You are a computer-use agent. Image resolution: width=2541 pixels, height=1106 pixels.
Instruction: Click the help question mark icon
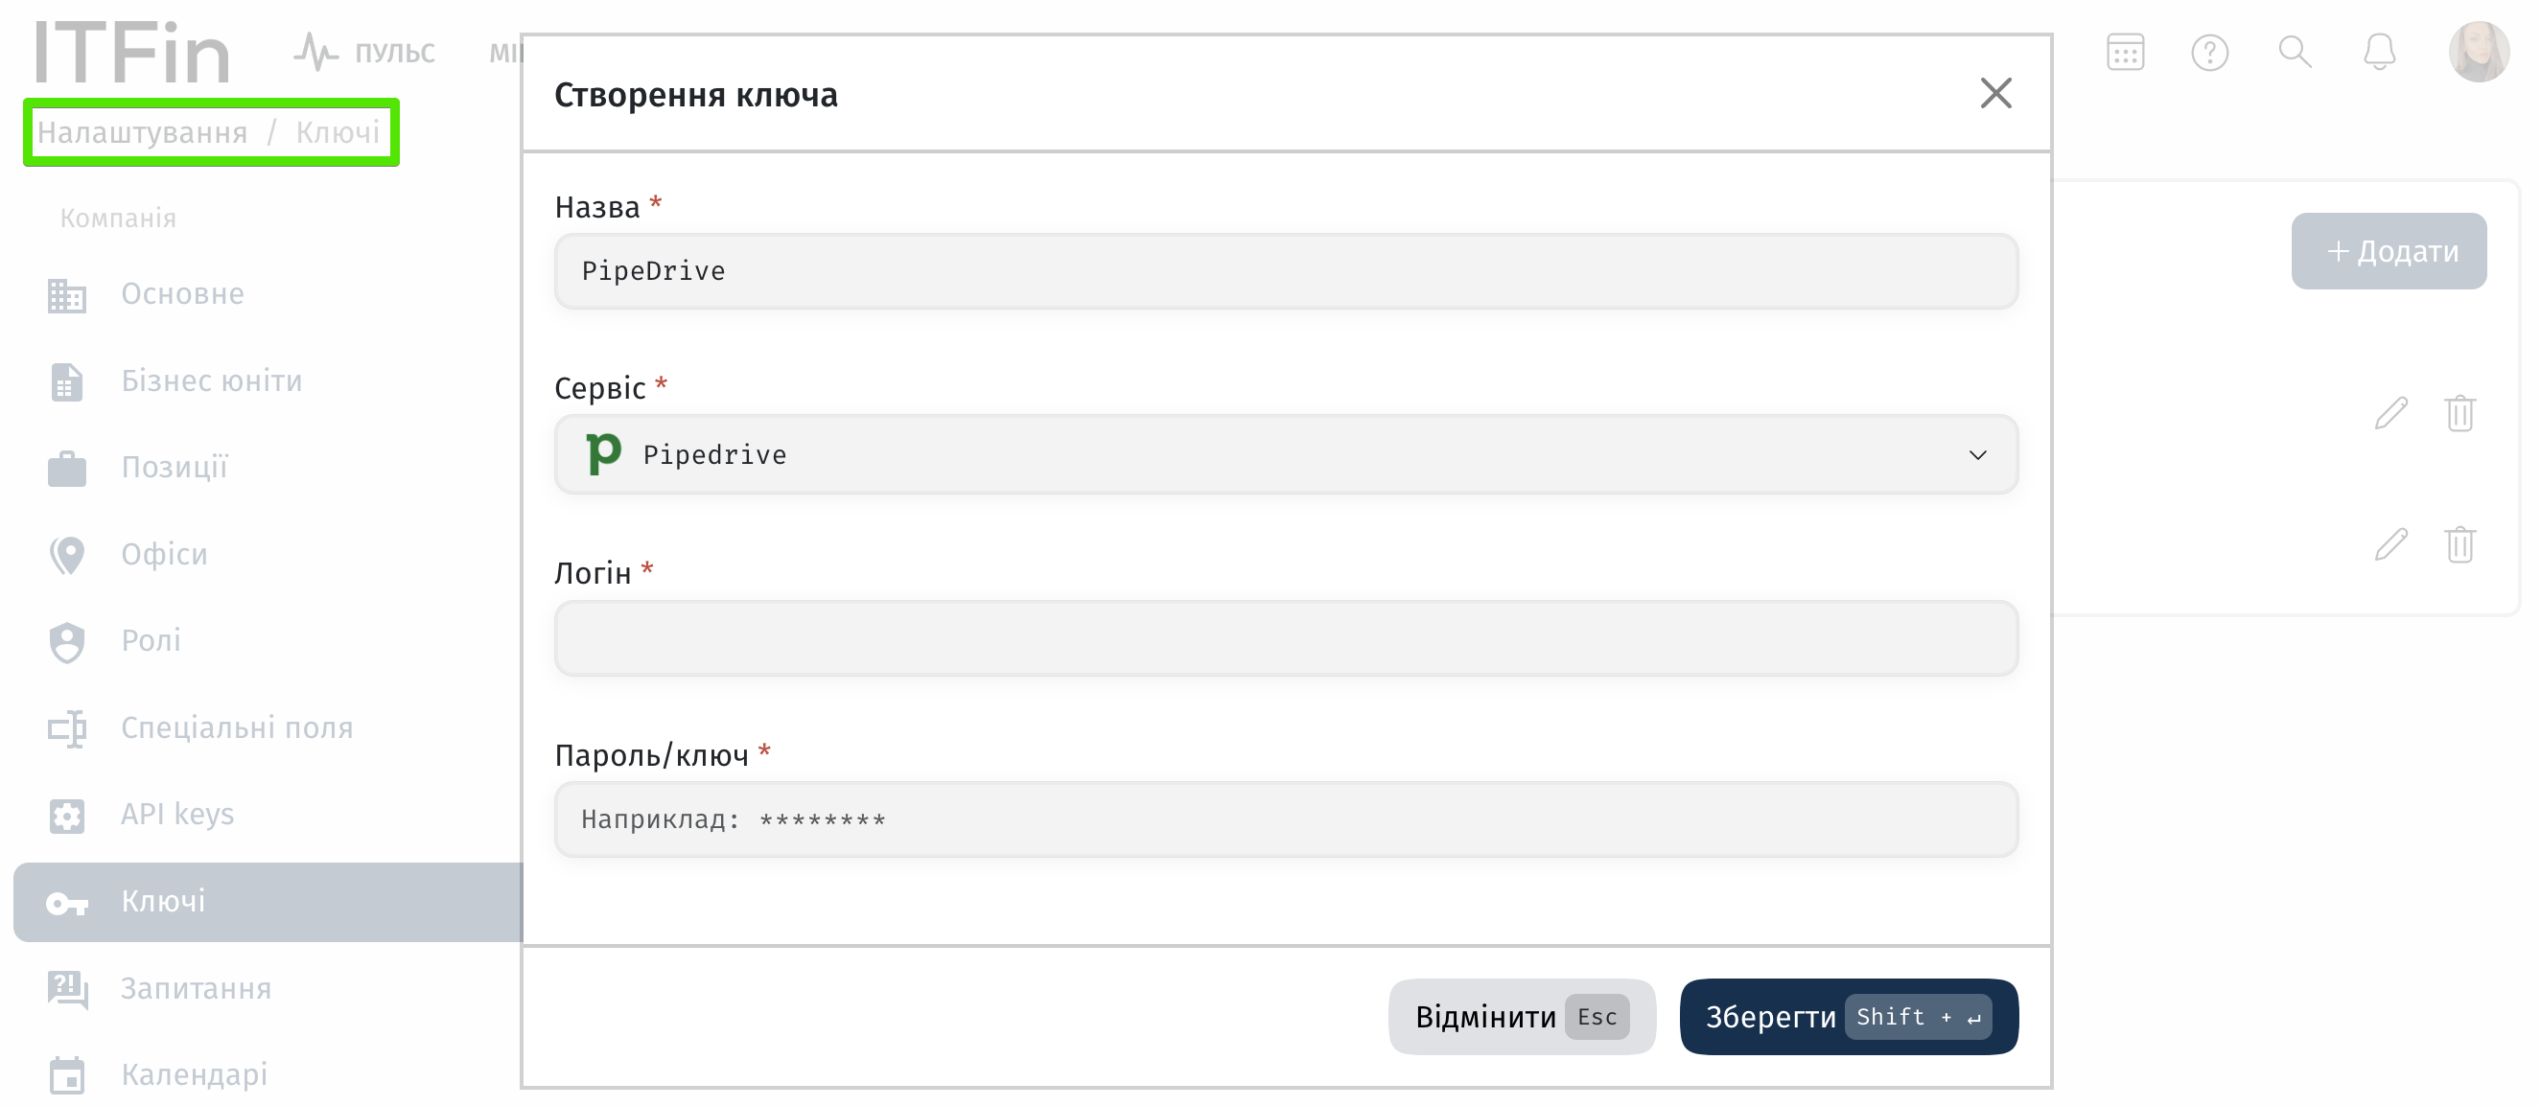tap(2209, 53)
